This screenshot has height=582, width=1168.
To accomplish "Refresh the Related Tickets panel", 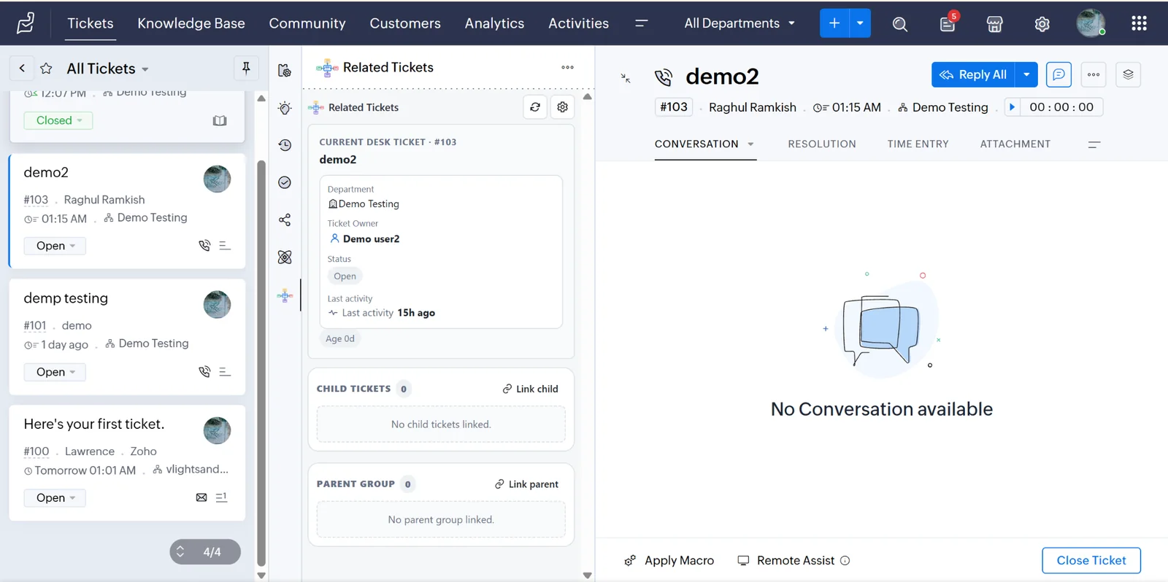I will point(535,107).
